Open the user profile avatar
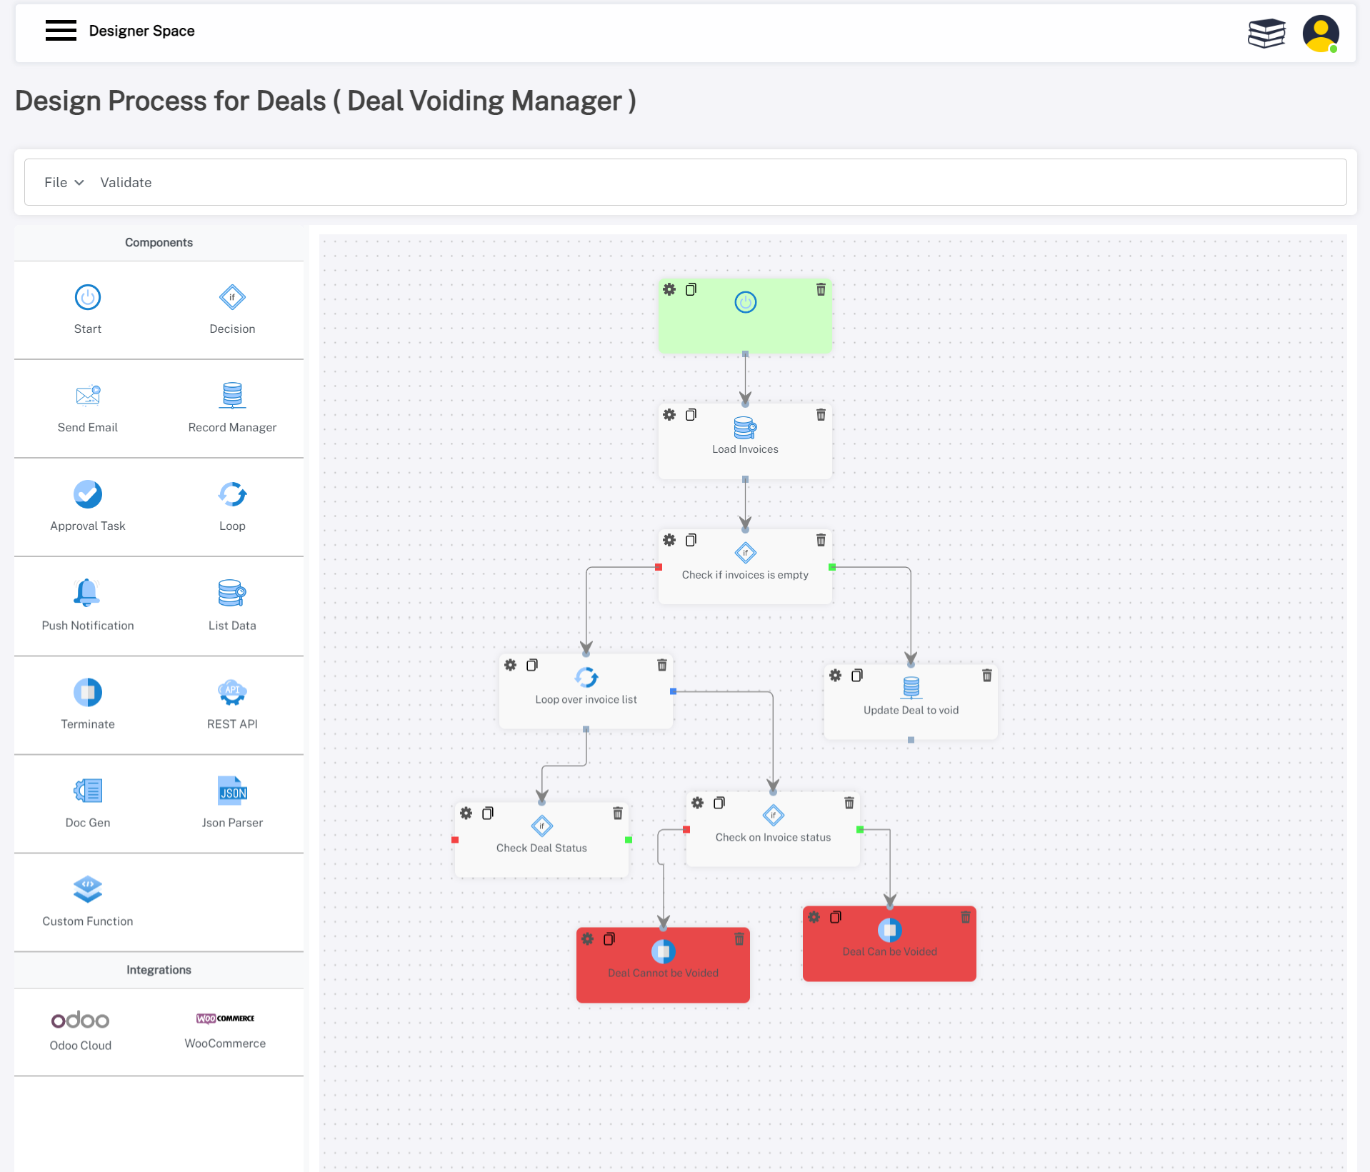Screen dimensions: 1370x1172 1320,34
